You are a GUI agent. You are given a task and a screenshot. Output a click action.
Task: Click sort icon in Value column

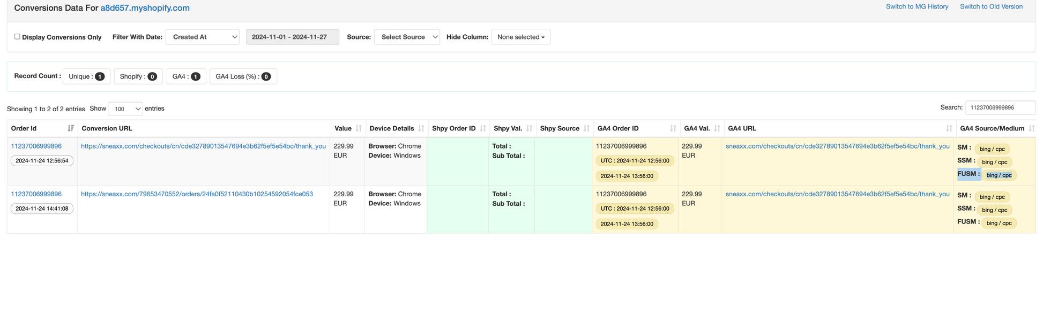[359, 128]
